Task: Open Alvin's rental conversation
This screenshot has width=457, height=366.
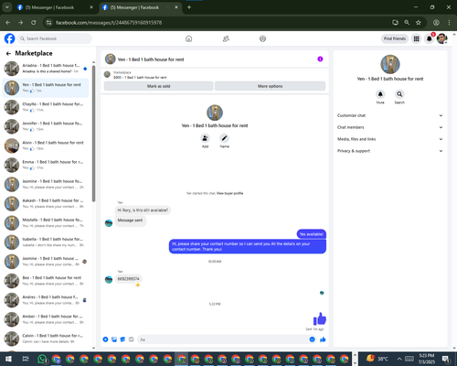Action: (46, 145)
